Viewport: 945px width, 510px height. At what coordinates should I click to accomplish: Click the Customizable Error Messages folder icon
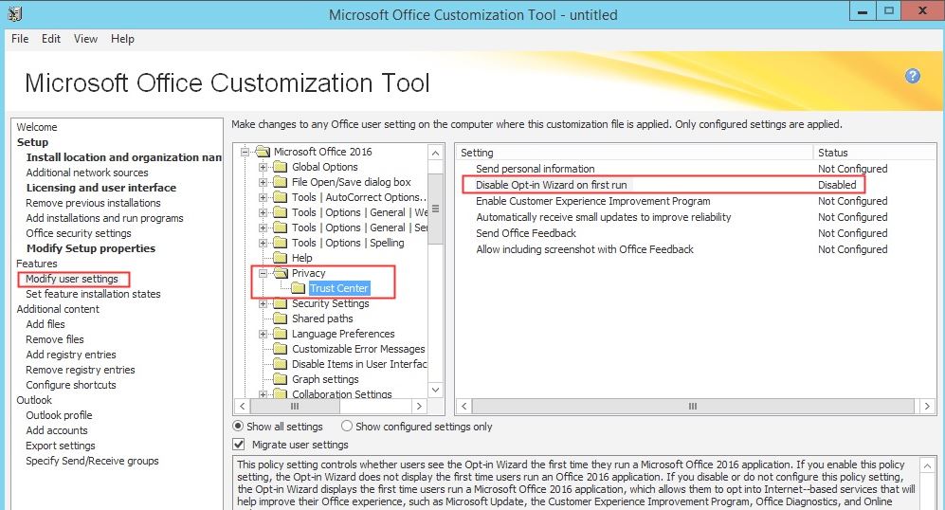click(281, 349)
